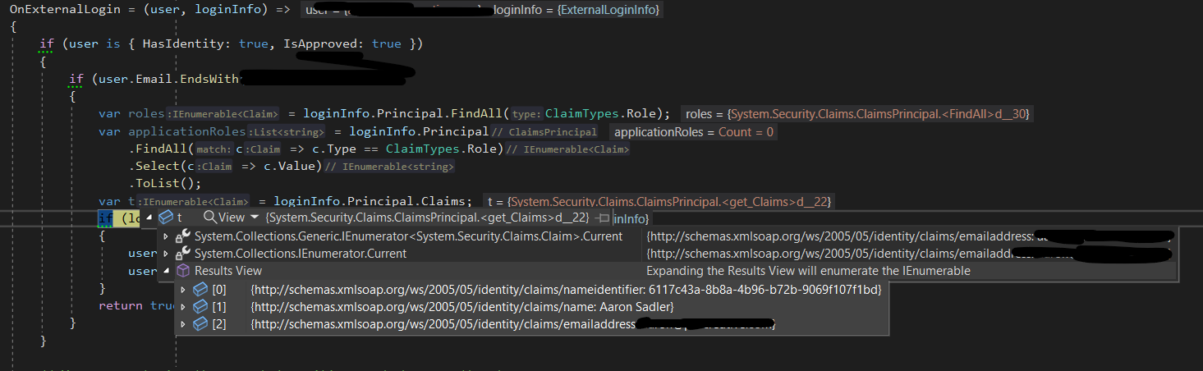Expand System.Collections.IEnumerator.Current node
The width and height of the screenshot is (1203, 371).
166,254
